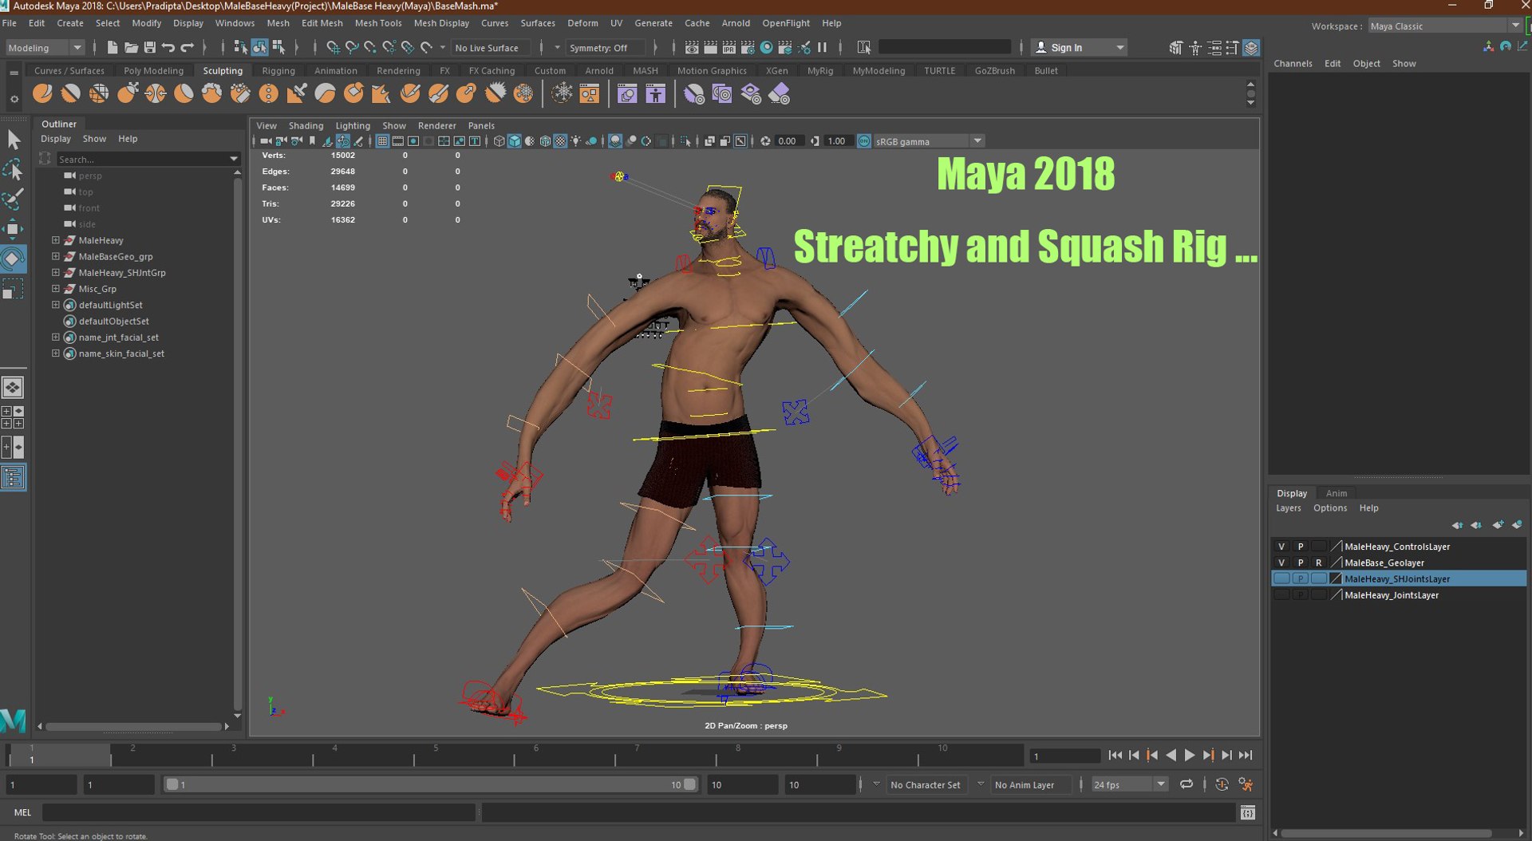The height and width of the screenshot is (841, 1532).
Task: Play animation forwards
Action: coord(1189,755)
